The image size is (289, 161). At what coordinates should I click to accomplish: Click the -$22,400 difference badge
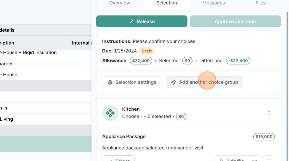[238, 61]
